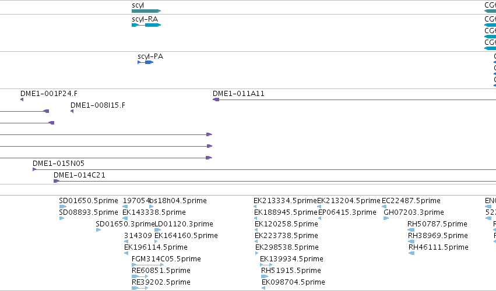Click the DME1-015N05 label

pos(58,164)
